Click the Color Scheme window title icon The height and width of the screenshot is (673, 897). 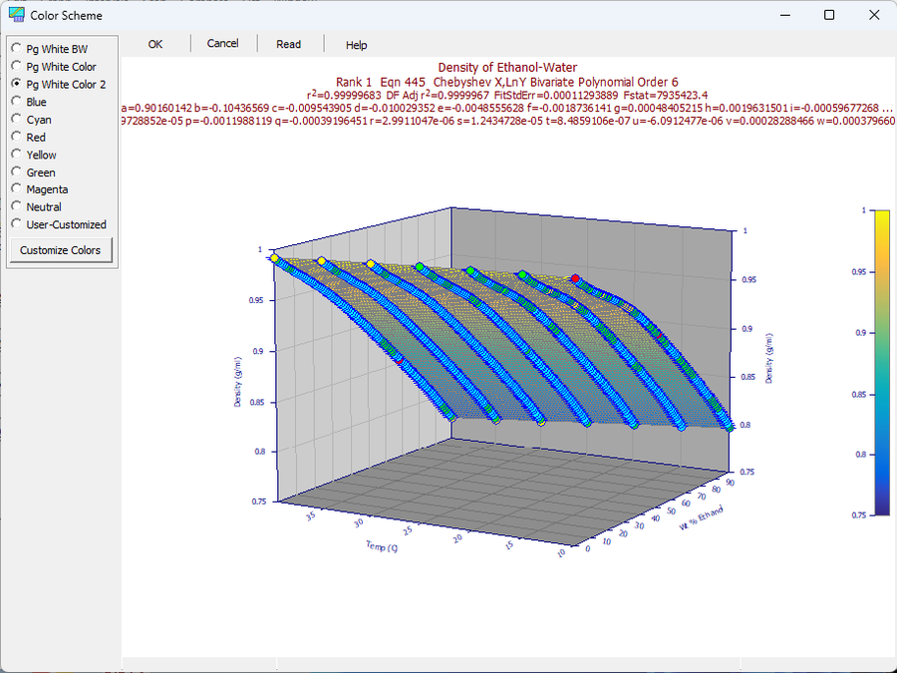[x=17, y=15]
